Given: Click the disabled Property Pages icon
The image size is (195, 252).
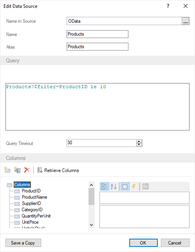Looking at the screenshot, I should click(x=145, y=187).
